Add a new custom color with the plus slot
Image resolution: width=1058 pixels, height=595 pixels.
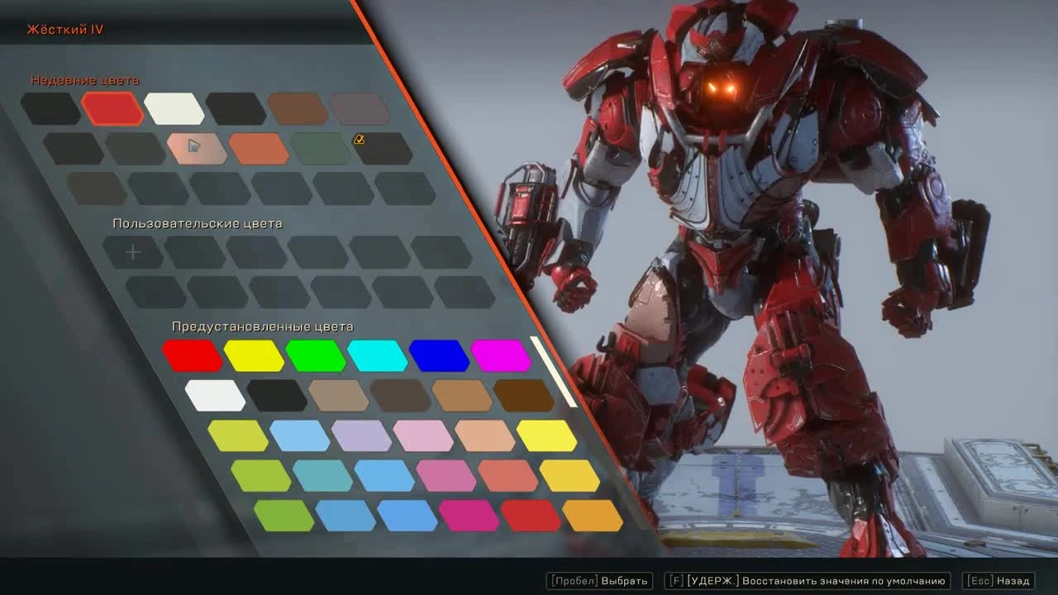(x=133, y=252)
